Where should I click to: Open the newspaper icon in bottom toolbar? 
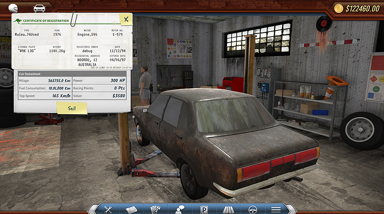click(x=132, y=209)
